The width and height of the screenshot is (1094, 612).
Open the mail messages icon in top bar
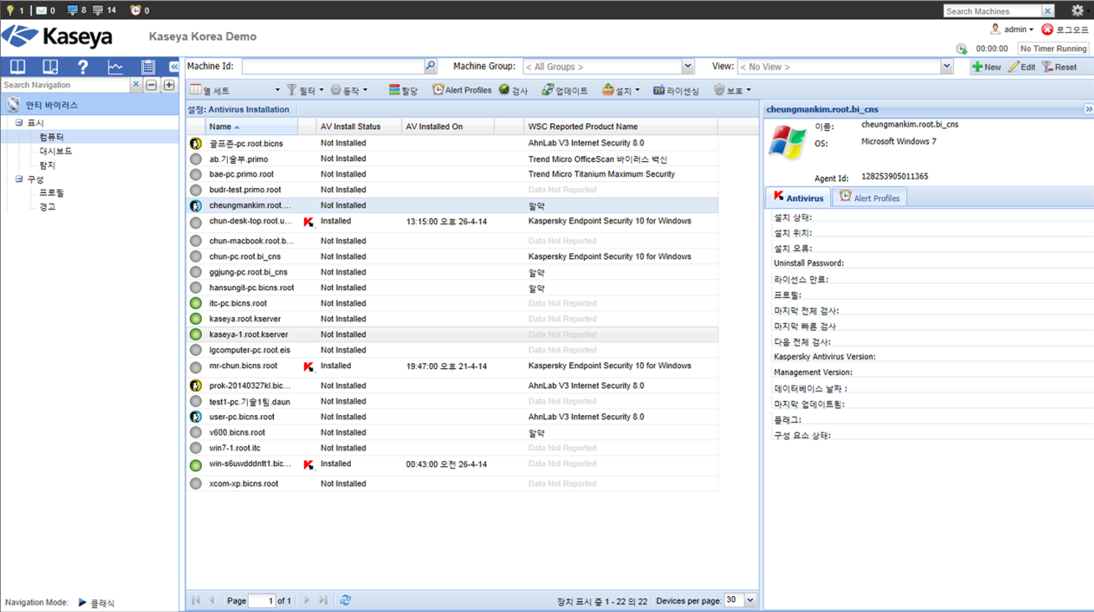coord(41,11)
